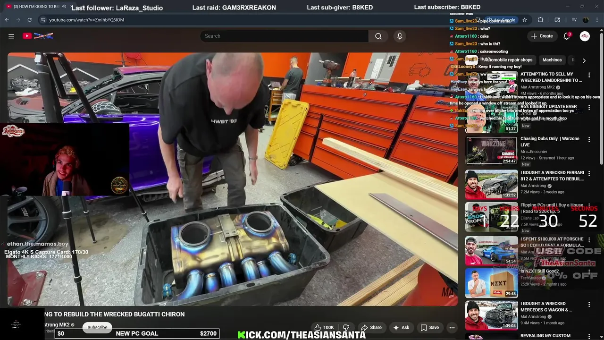Open the notifications bell
604x340 pixels.
[x=567, y=36]
